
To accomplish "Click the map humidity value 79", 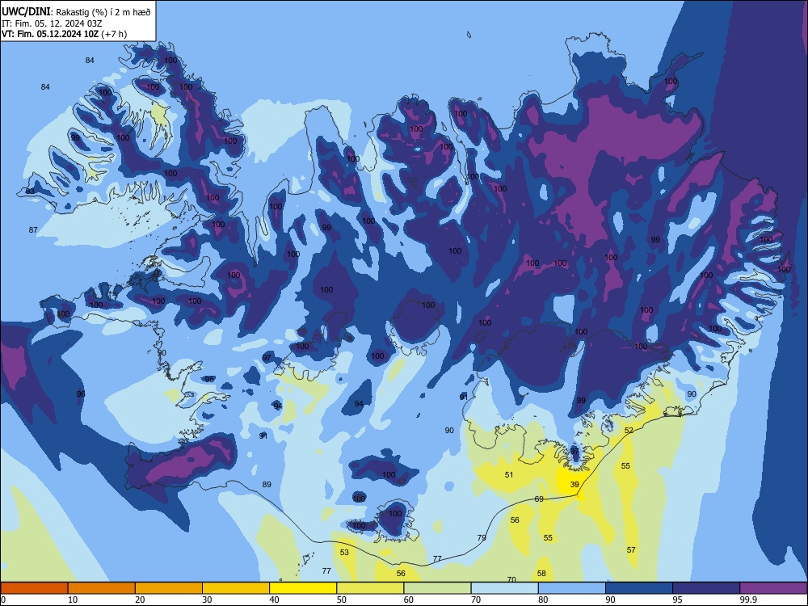I will [482, 537].
